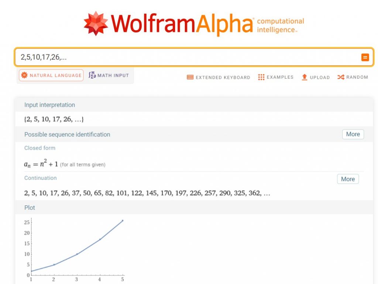The image size is (378, 284).
Task: Submit query with the orange equals button
Action: [x=365, y=57]
